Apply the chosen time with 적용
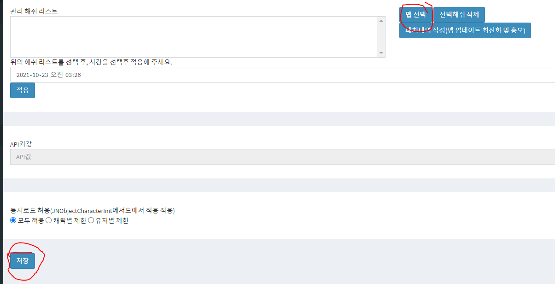The image size is (555, 284). [x=23, y=90]
